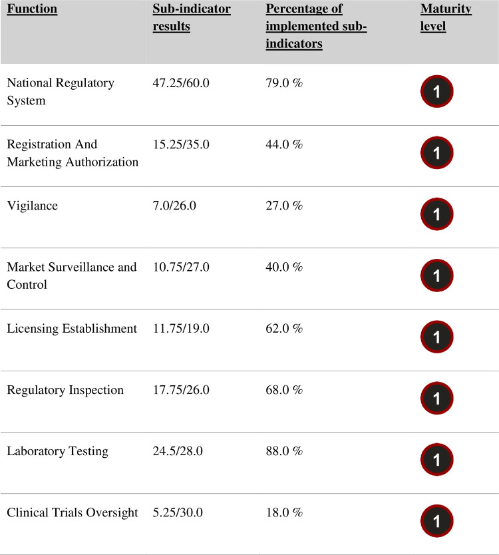Select the Clinical Trials Oversight row label

click(x=73, y=513)
